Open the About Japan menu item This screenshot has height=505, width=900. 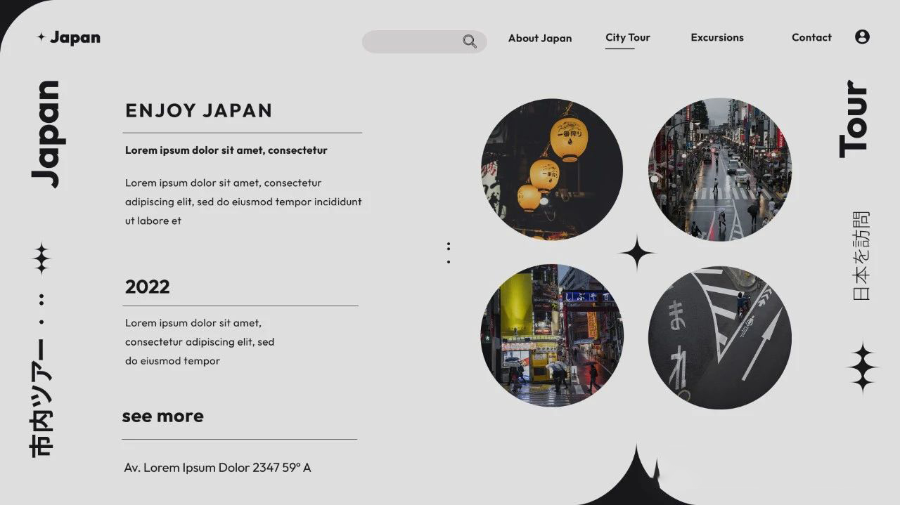540,38
